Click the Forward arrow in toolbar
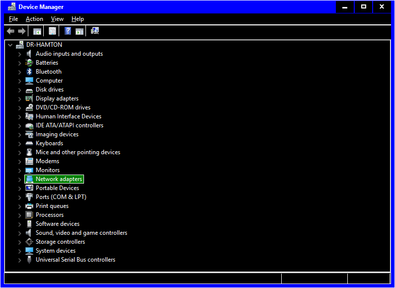 pos(22,31)
